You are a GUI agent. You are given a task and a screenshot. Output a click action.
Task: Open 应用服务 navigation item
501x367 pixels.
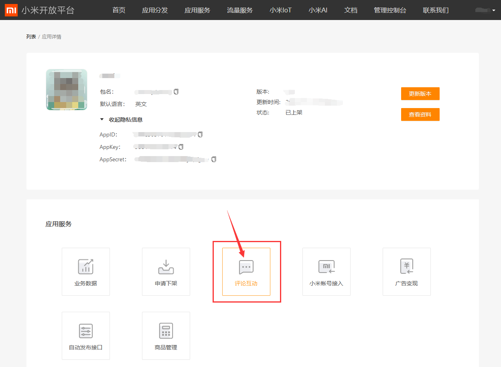click(x=197, y=10)
